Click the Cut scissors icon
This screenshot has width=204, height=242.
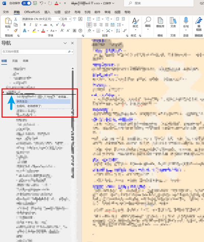[x=16, y=19]
